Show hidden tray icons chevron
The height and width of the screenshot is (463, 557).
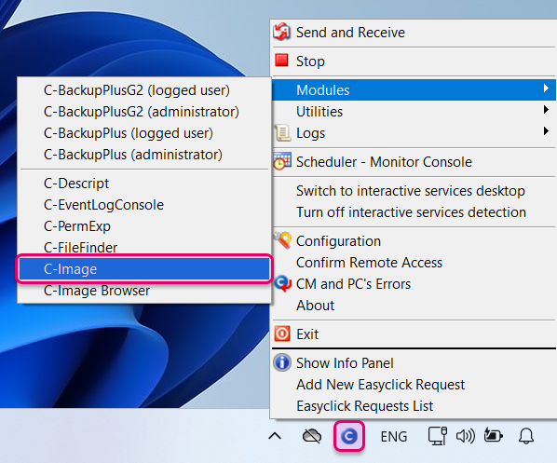click(x=275, y=436)
